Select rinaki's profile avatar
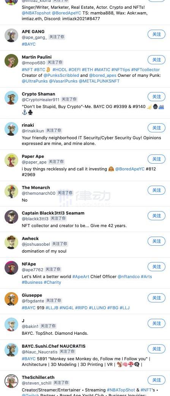Screen dimensions: 170x396 11,129
